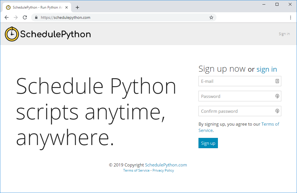The width and height of the screenshot is (297, 193).
Task: Click the SchedulePython header wordmark
Action: pyautogui.click(x=55, y=34)
